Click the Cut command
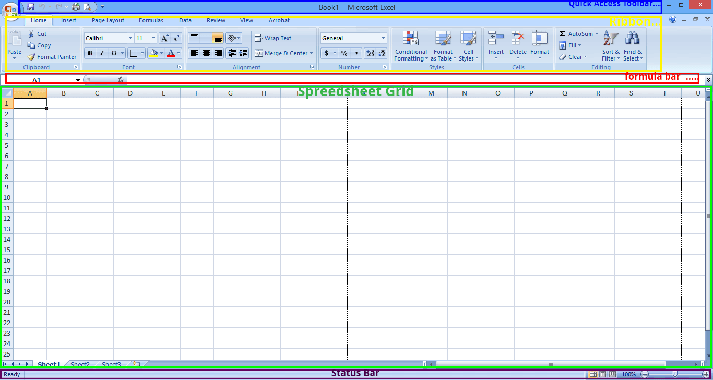Viewport: 713px width, 380px height. coord(37,34)
